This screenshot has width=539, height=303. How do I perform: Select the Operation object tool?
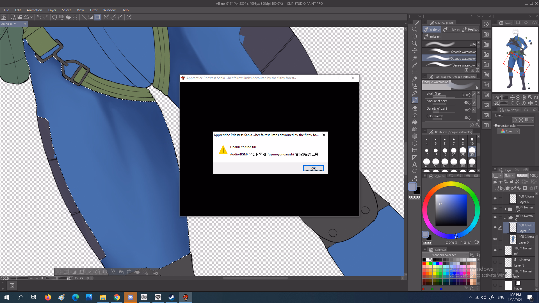click(x=415, y=43)
